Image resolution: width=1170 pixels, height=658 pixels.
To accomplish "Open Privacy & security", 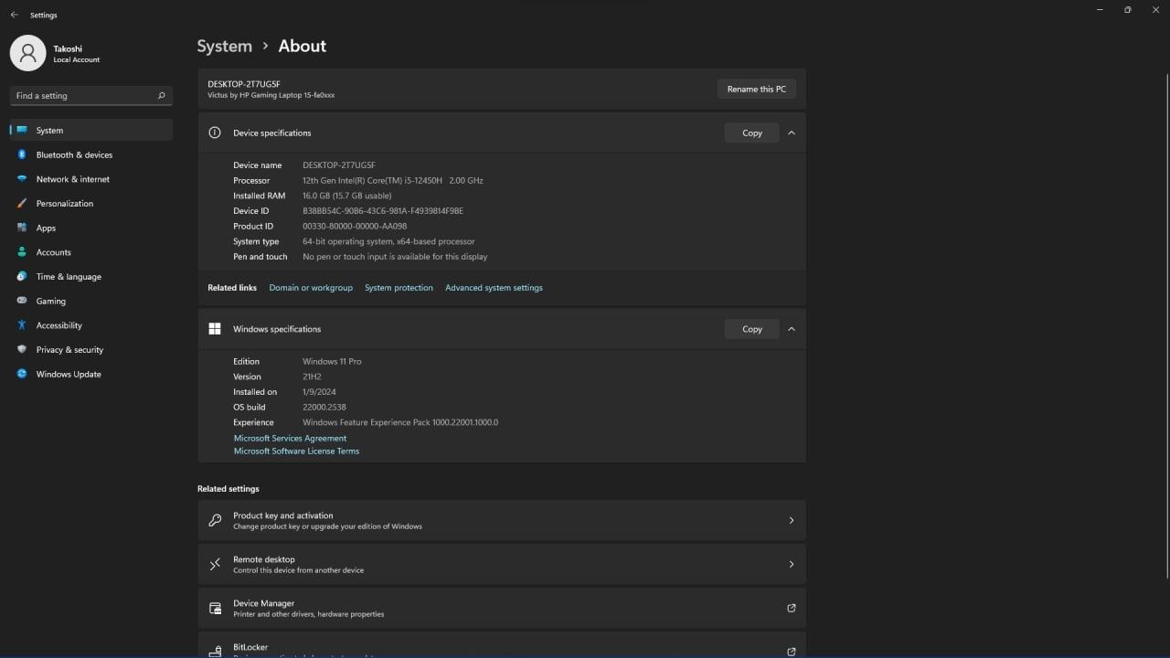I will click(91, 349).
